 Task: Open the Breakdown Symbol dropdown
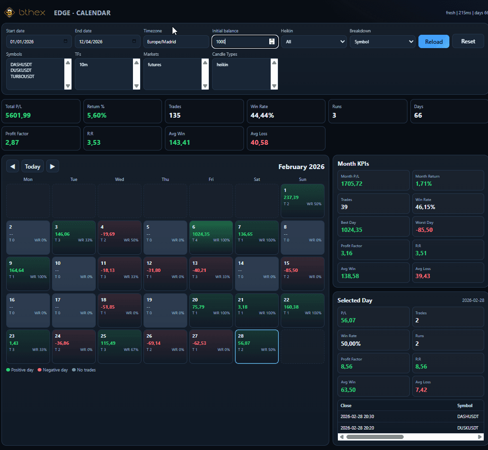pos(382,42)
